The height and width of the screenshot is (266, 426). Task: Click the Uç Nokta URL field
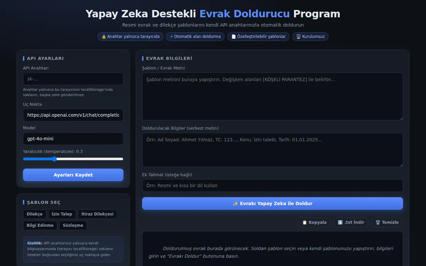73,115
